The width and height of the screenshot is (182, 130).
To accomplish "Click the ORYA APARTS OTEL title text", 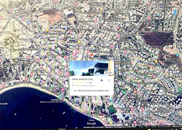I will (x=81, y=80).
